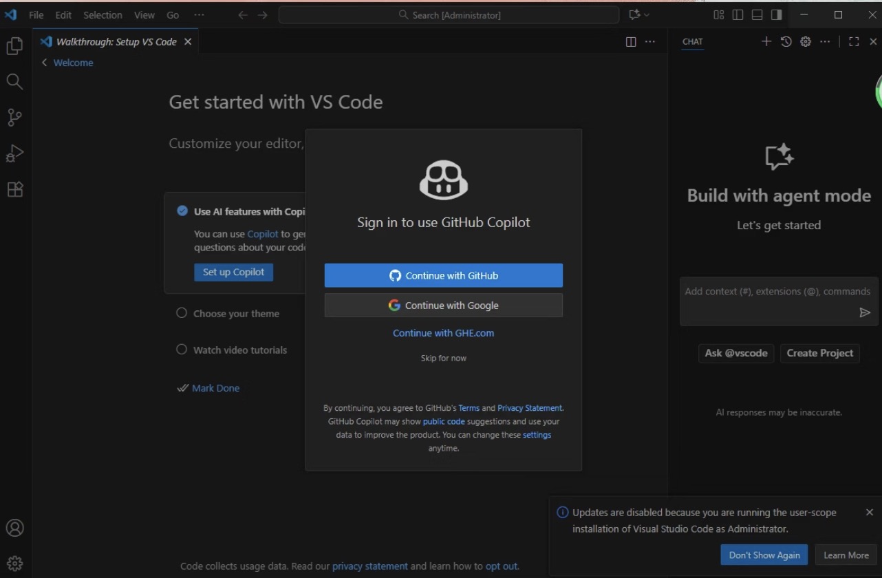Open the Accounts menu icon
This screenshot has height=578, width=882.
[x=14, y=528]
